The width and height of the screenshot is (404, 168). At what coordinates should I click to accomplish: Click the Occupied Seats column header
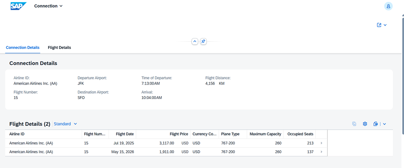(300, 134)
